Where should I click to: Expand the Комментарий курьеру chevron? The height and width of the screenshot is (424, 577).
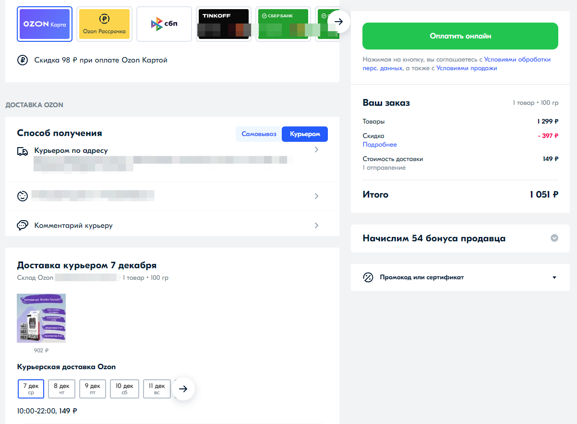point(316,225)
